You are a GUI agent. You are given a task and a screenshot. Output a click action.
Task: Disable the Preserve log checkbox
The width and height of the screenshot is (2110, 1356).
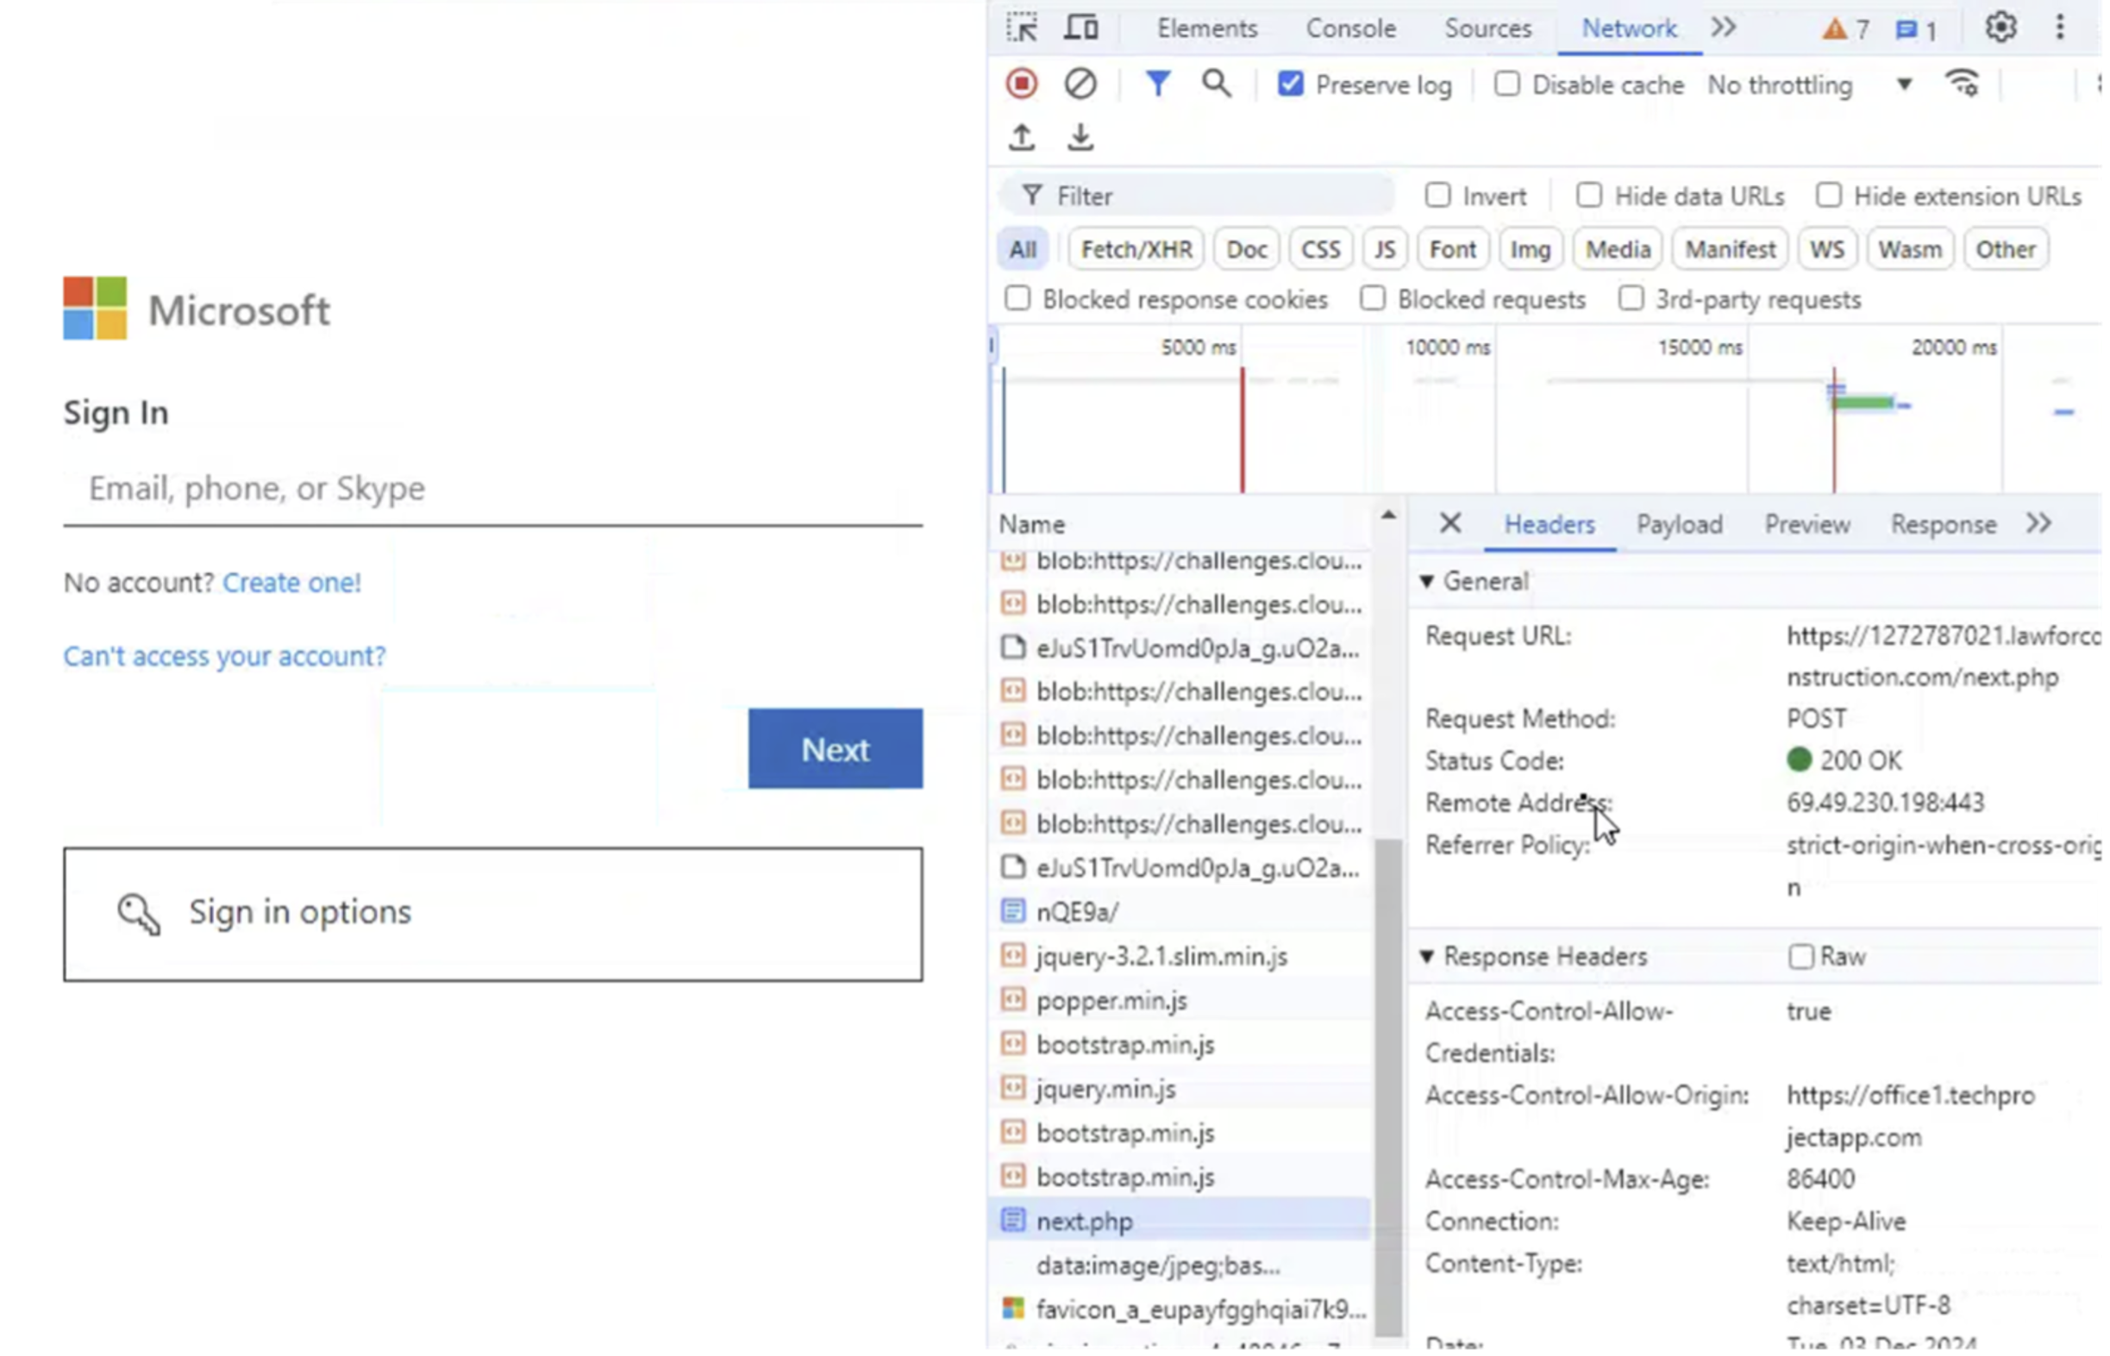[1291, 84]
